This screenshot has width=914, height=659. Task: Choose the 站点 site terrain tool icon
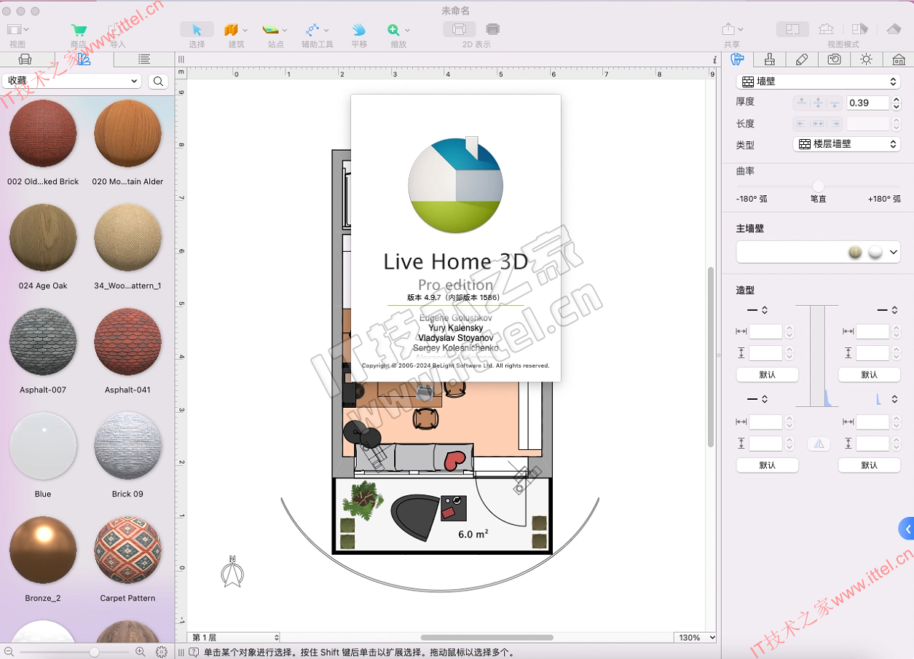[271, 30]
